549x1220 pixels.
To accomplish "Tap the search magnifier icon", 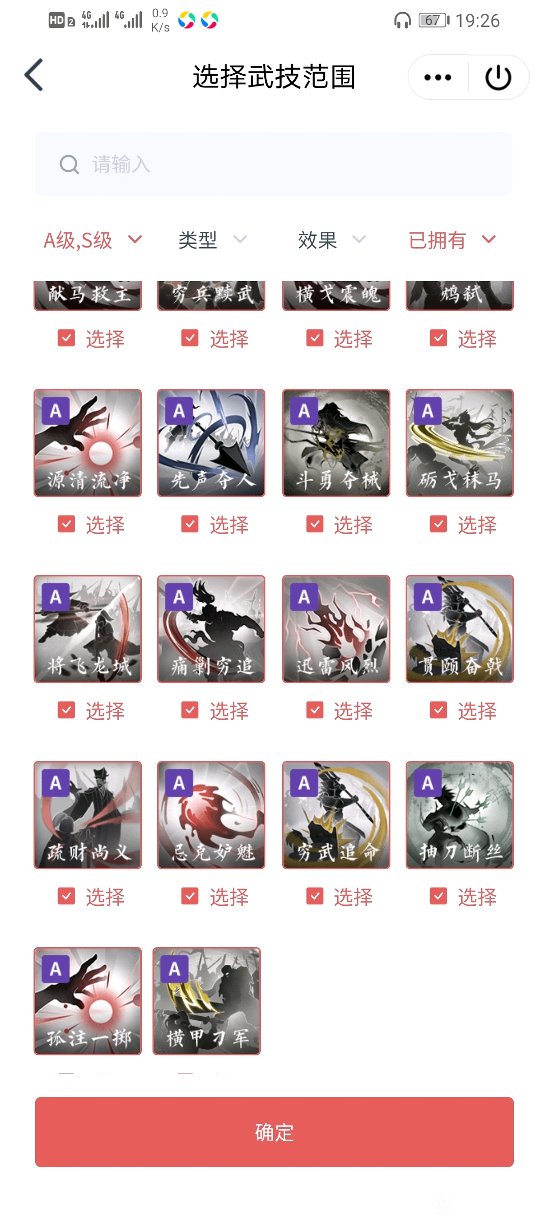I will click(69, 164).
